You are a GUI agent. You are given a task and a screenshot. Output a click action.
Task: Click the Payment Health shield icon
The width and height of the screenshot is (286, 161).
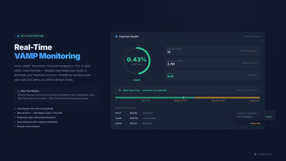[x=116, y=37]
